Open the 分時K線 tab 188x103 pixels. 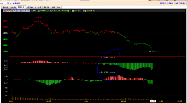[x=13, y=7]
